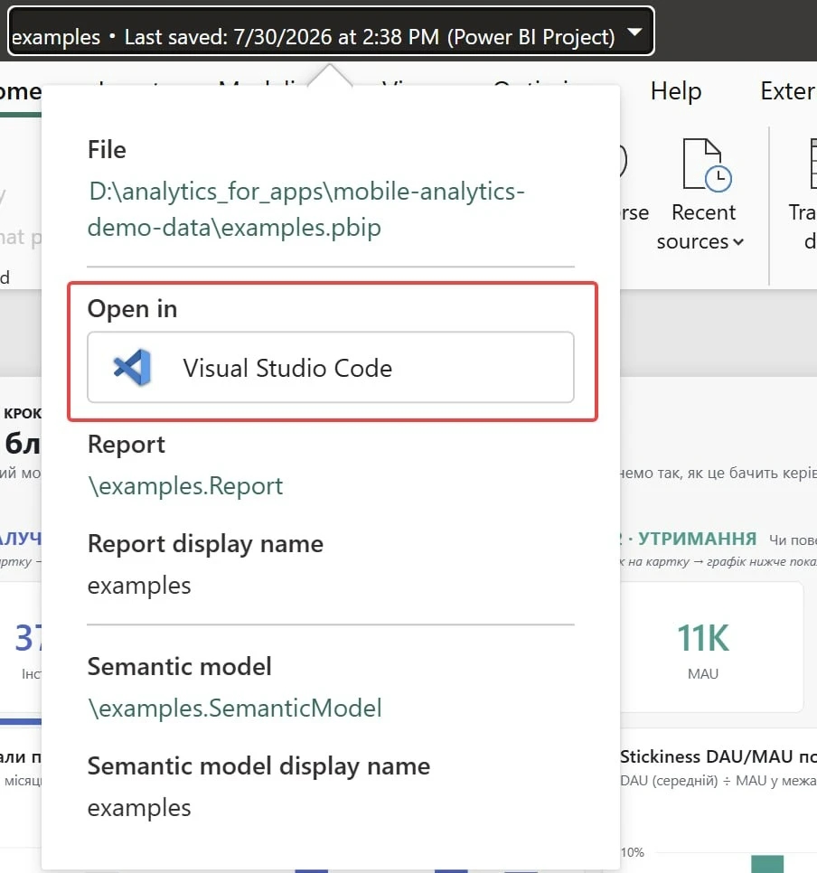Click the 'Open in' heading
Image resolution: width=817 pixels, height=873 pixels.
[132, 308]
